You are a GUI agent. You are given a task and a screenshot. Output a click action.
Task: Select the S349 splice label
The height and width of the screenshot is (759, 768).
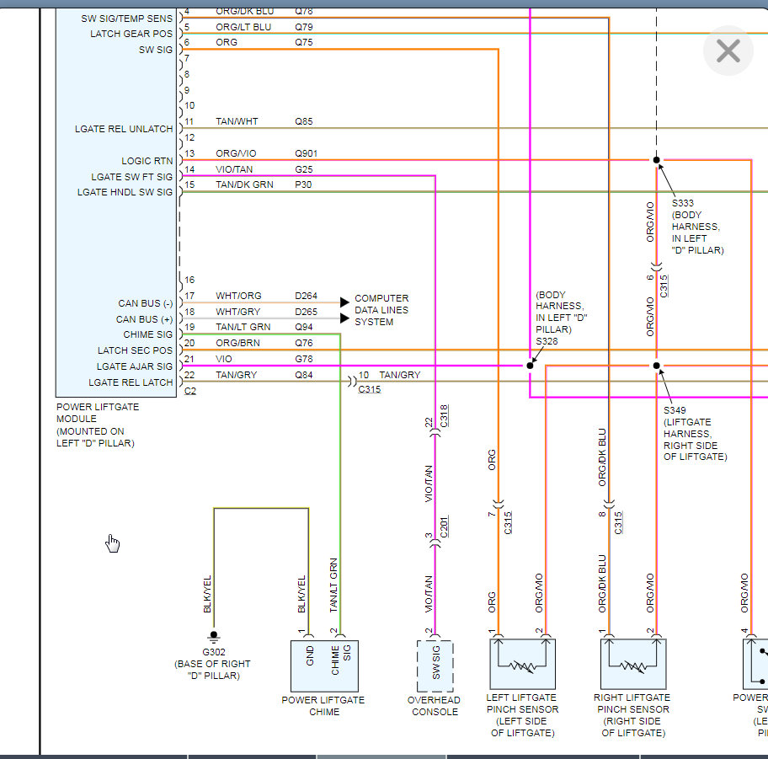pyautogui.click(x=675, y=410)
